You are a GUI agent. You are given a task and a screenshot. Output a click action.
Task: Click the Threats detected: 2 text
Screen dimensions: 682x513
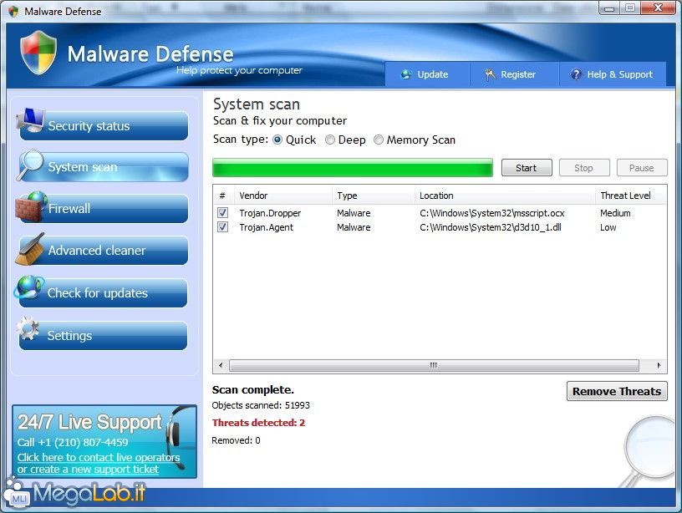pyautogui.click(x=258, y=423)
